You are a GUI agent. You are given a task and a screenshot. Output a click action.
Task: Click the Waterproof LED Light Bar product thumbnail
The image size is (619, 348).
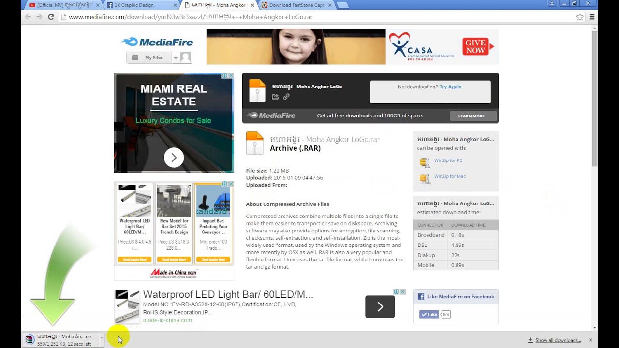point(135,201)
